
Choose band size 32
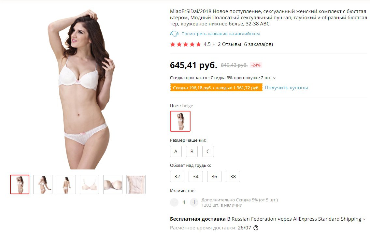click(x=177, y=176)
